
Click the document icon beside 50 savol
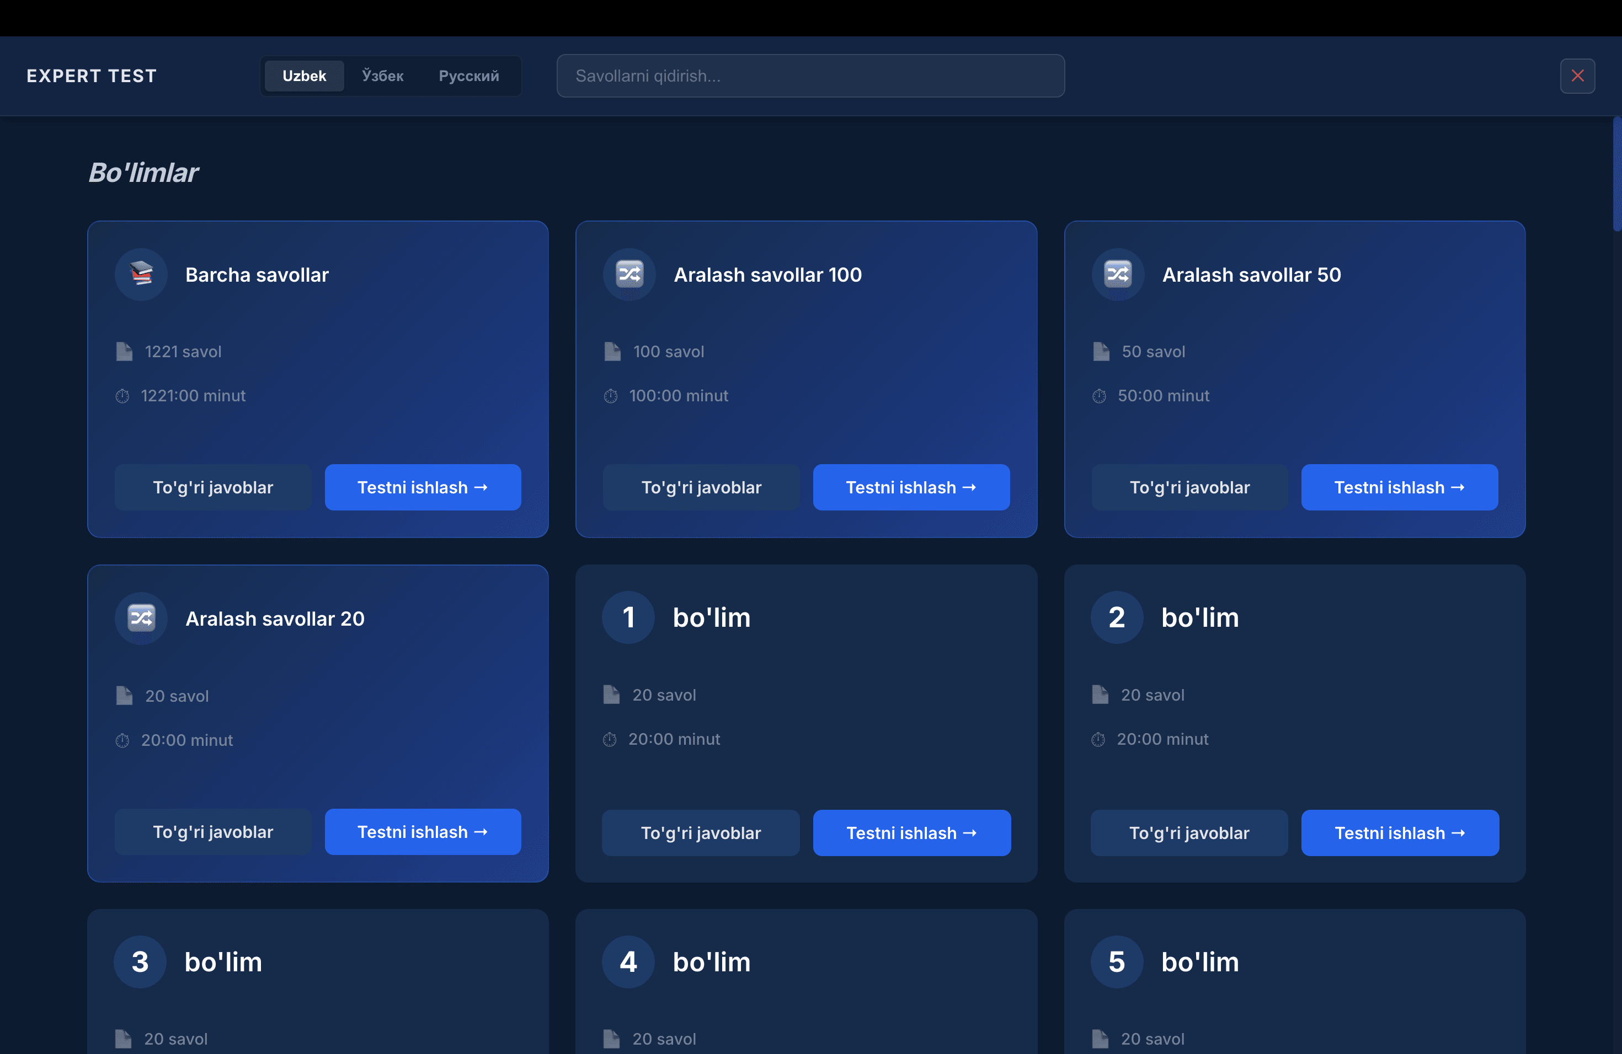[1101, 351]
